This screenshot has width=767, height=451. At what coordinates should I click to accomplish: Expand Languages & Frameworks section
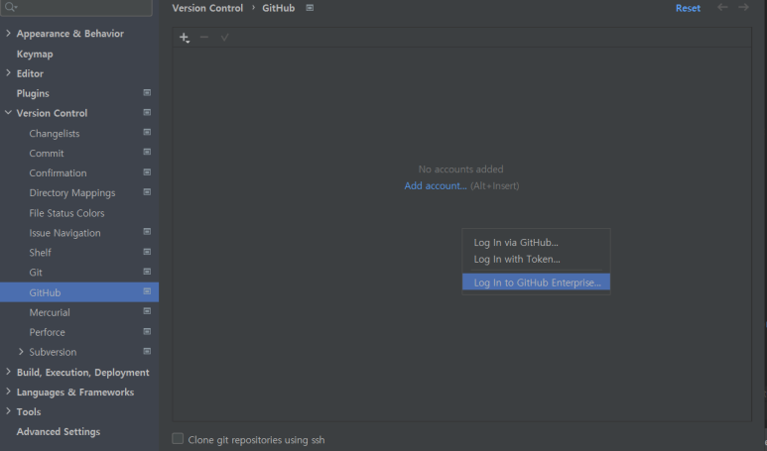8,392
